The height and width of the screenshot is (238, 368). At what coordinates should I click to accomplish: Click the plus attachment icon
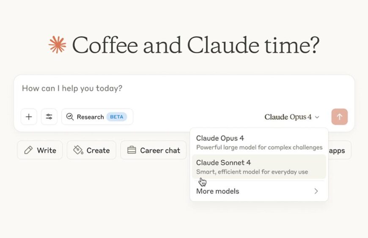[29, 117]
